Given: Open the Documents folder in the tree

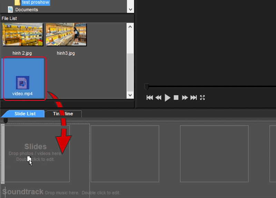Looking at the screenshot, I should point(26,10).
